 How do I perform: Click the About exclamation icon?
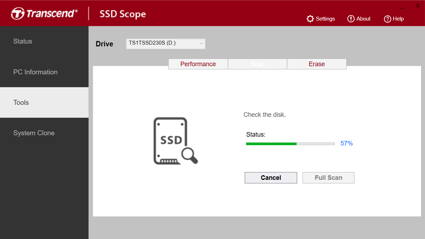(x=351, y=19)
